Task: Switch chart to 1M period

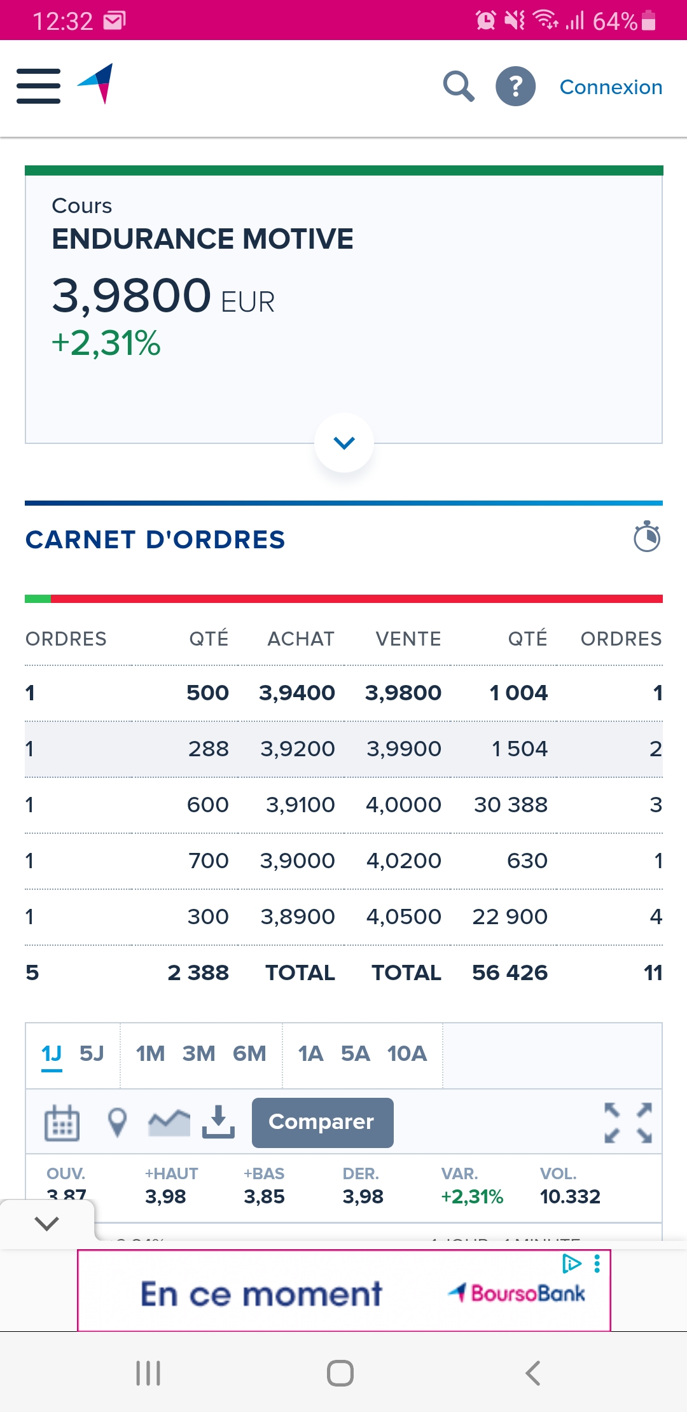Action: (x=150, y=1054)
